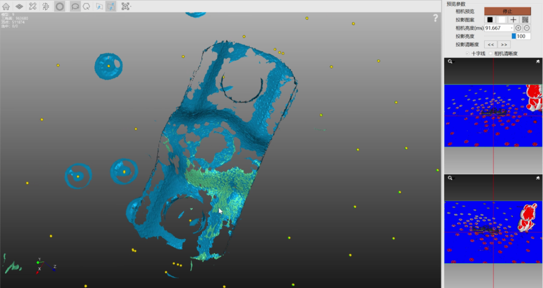The width and height of the screenshot is (543, 288).
Task: Click the fit-to-view cube icon
Action: tap(125, 6)
